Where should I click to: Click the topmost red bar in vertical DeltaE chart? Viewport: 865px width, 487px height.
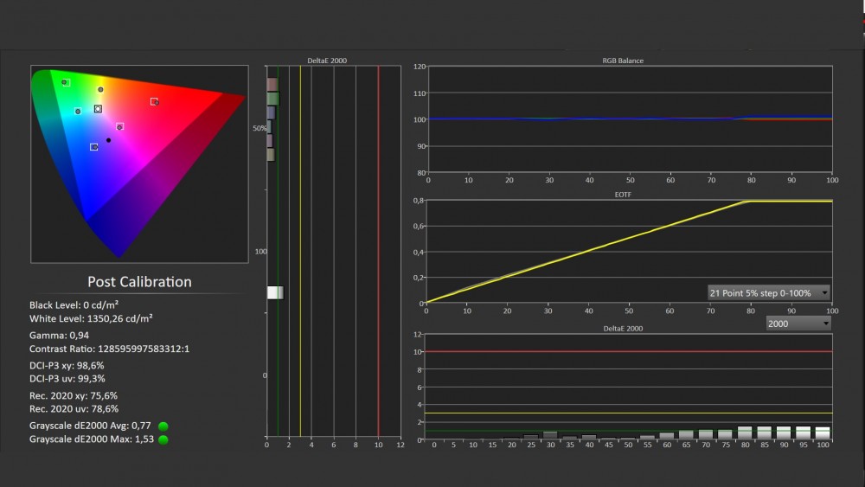(272, 85)
